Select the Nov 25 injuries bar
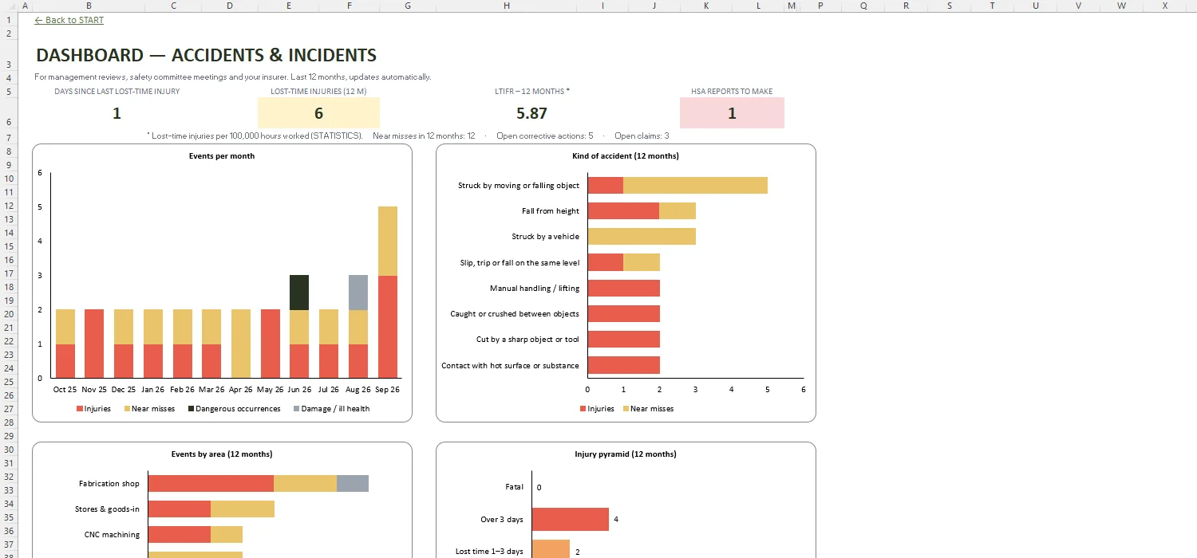The width and height of the screenshot is (1197, 558). 94,344
